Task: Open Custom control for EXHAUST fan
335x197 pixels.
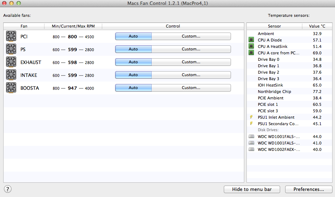Action: click(x=191, y=62)
